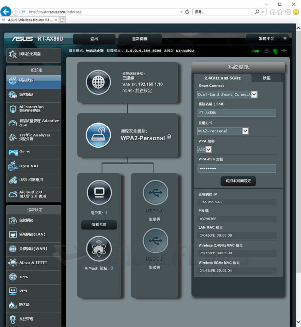The height and width of the screenshot is (327, 301).
Task: Open the Internet status globe icon
Action: click(98, 82)
